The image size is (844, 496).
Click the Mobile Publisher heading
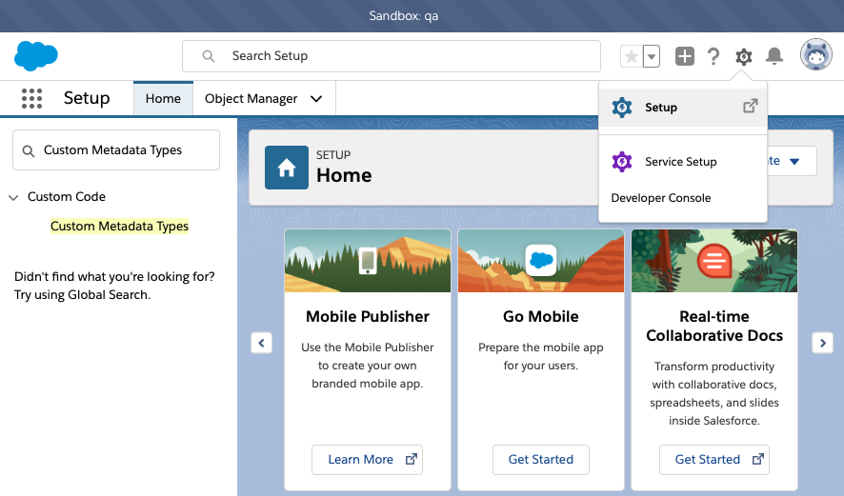click(x=368, y=316)
